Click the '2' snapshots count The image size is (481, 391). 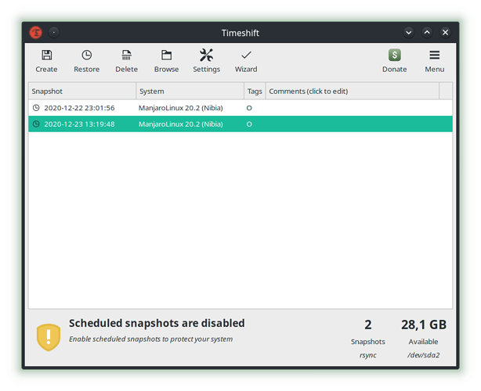click(x=368, y=325)
